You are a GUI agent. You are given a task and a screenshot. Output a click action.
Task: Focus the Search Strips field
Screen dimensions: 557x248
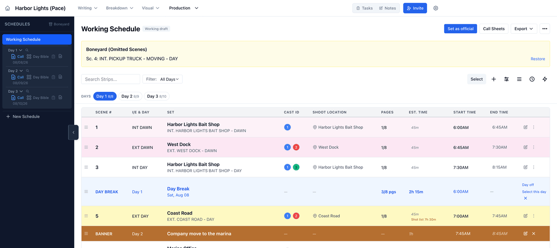pyautogui.click(x=110, y=79)
